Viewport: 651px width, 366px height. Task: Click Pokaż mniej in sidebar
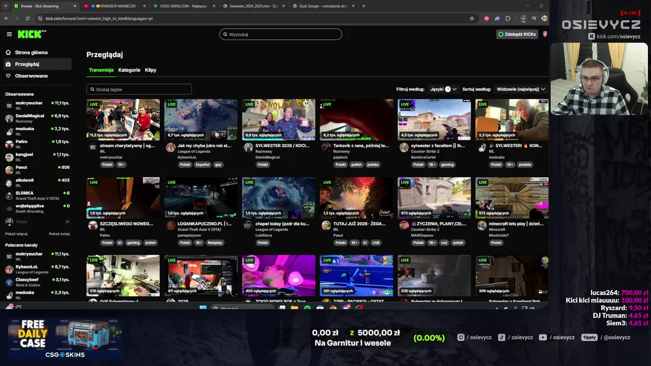[59, 234]
